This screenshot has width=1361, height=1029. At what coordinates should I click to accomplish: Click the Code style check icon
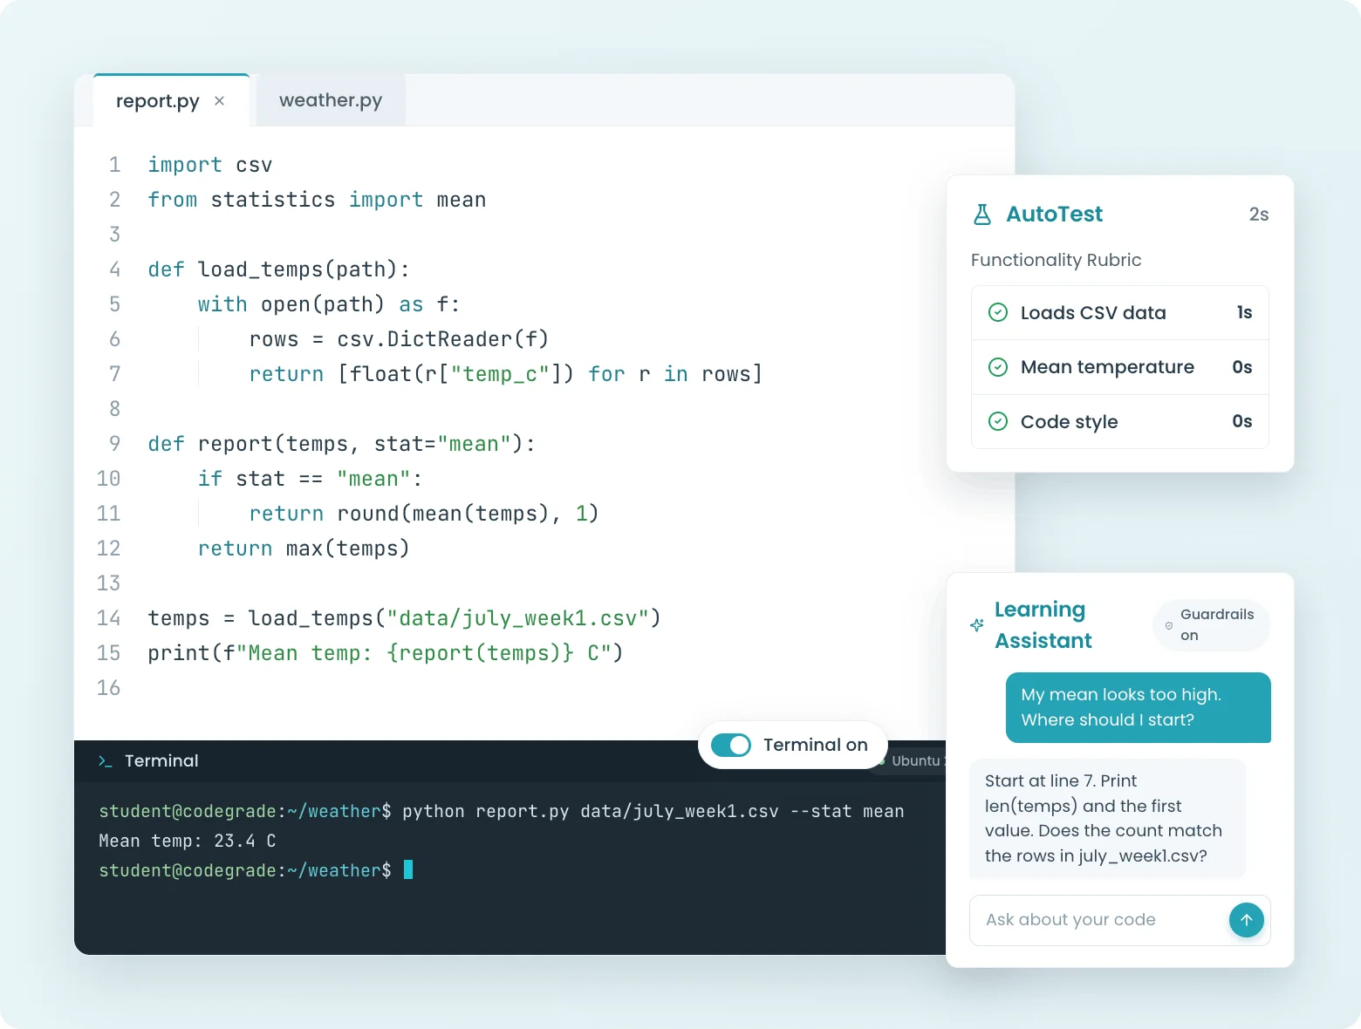(998, 421)
